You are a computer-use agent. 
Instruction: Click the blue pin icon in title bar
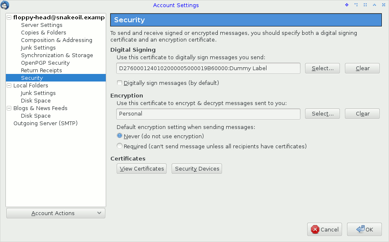(346, 5)
